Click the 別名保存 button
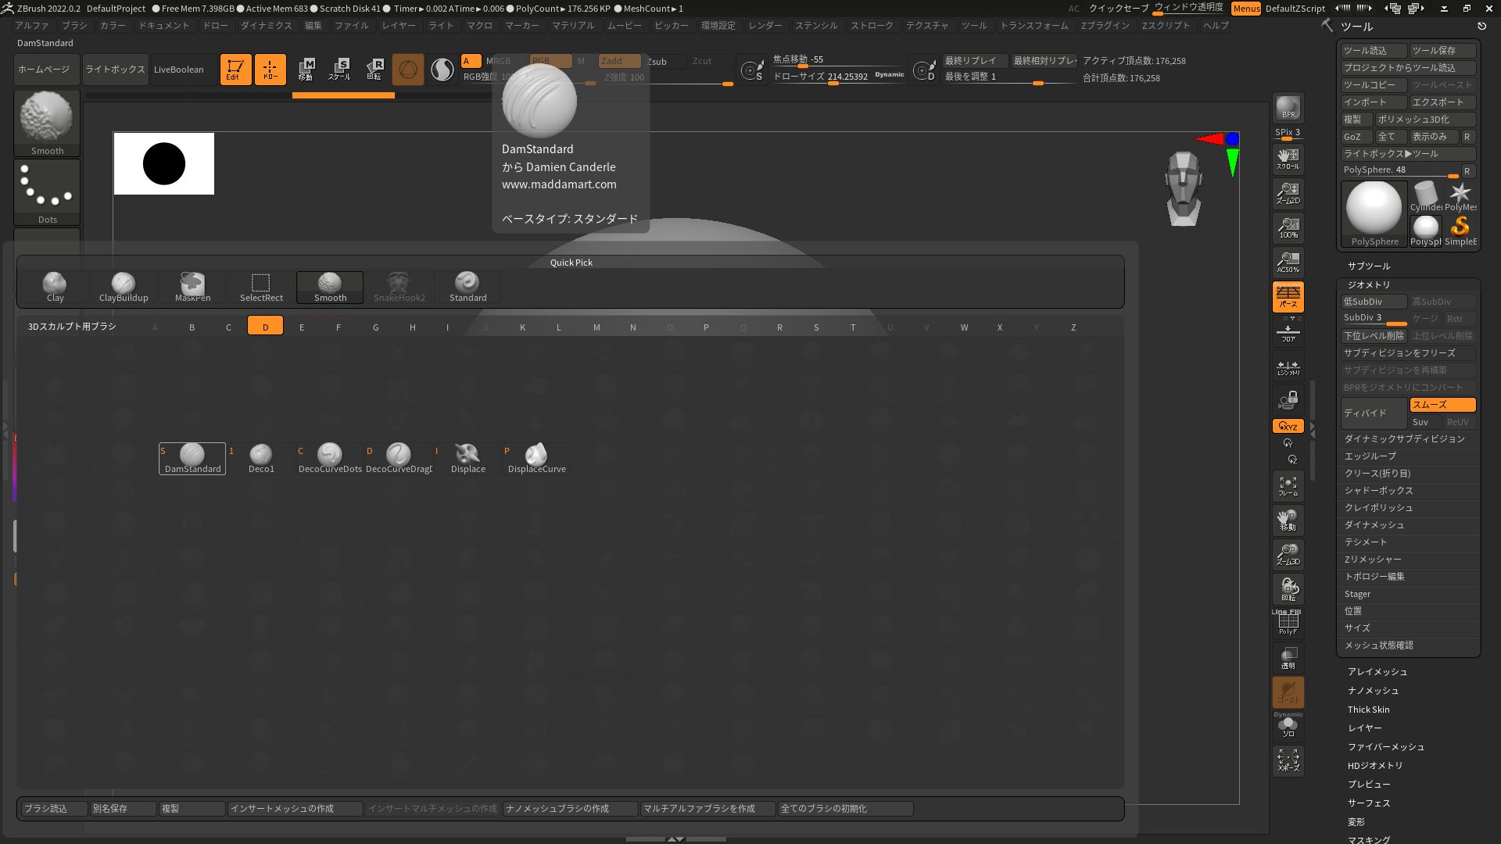Screen dimensions: 1501x844 click(x=122, y=809)
